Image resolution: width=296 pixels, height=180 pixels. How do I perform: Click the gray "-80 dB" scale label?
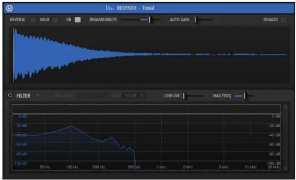275,154
